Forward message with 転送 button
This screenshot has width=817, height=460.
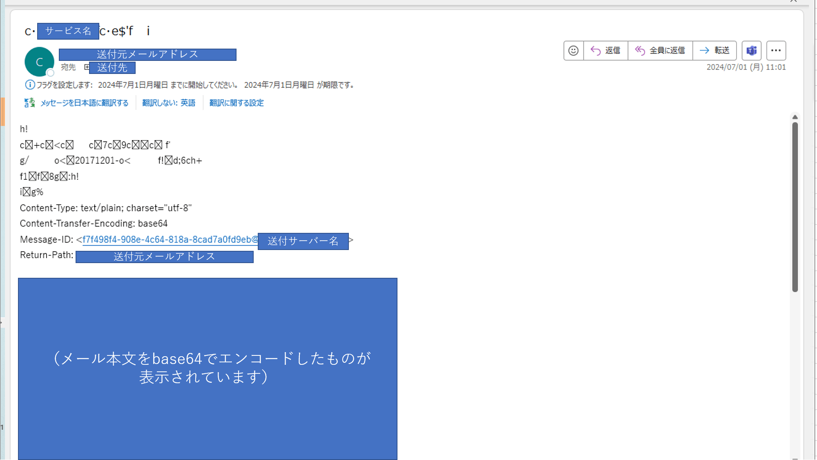(x=714, y=51)
